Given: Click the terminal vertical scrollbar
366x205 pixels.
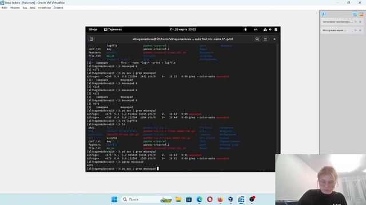Looking at the screenshot, I should click(x=278, y=107).
